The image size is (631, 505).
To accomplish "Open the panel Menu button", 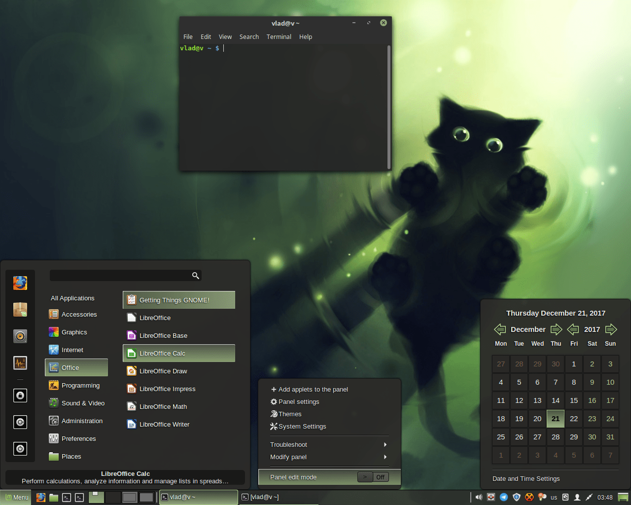I will (16, 497).
